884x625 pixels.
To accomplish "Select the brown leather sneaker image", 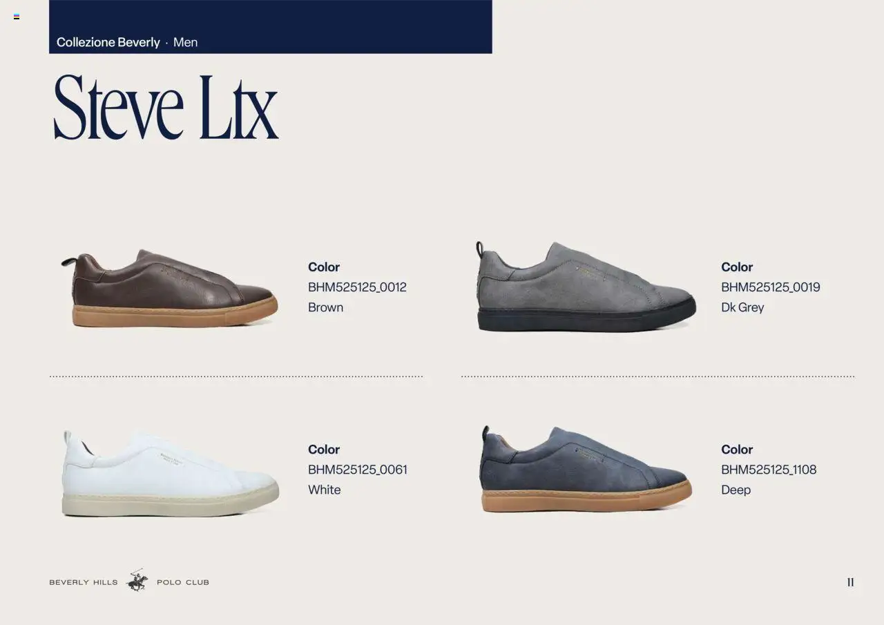I will click(x=169, y=289).
